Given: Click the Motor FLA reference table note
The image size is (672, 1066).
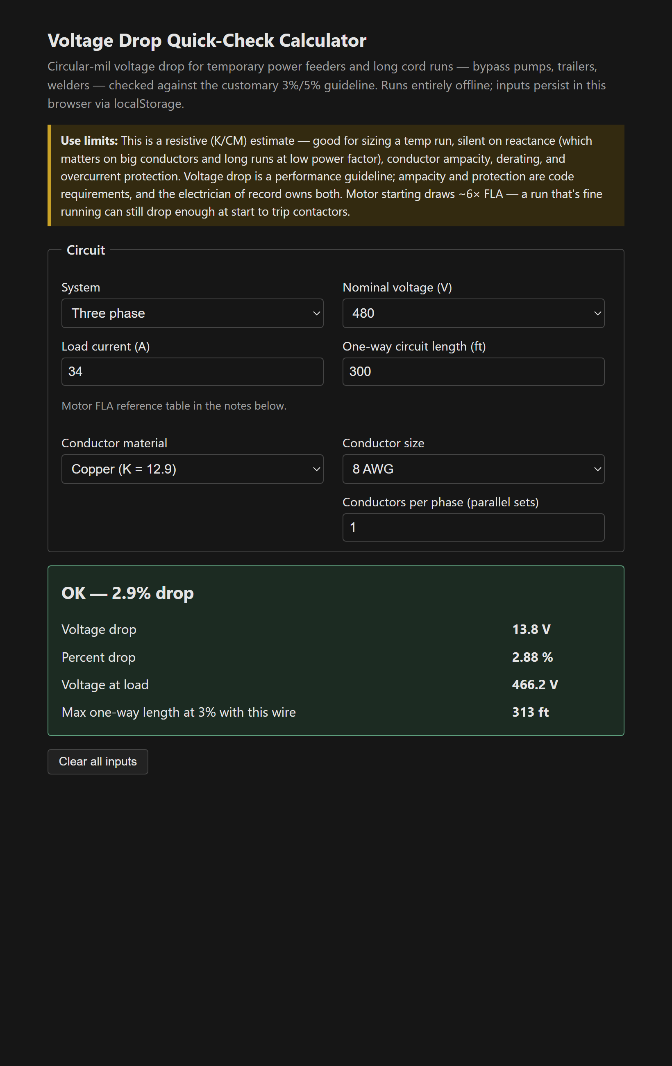Looking at the screenshot, I should (174, 405).
